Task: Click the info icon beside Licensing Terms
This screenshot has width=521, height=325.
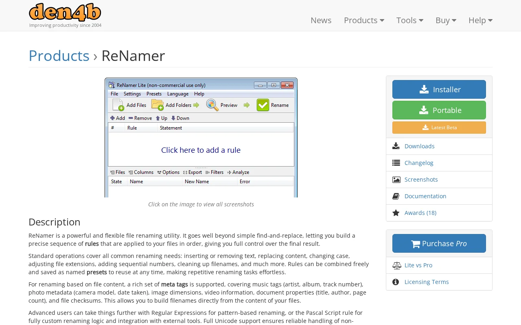Action: (396, 282)
